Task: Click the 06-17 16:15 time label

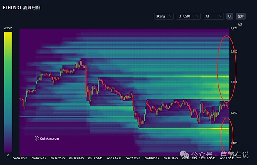Action: tap(114, 158)
